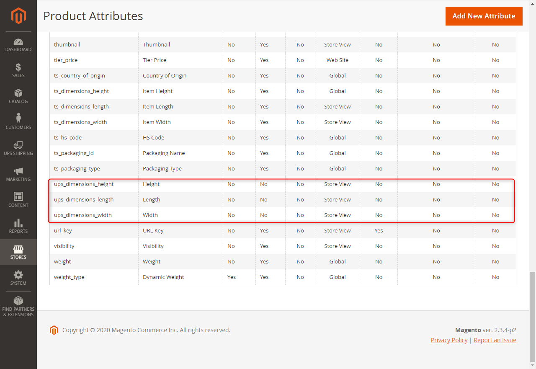Click the Dynamic Weight label
536x369 pixels.
click(163, 277)
